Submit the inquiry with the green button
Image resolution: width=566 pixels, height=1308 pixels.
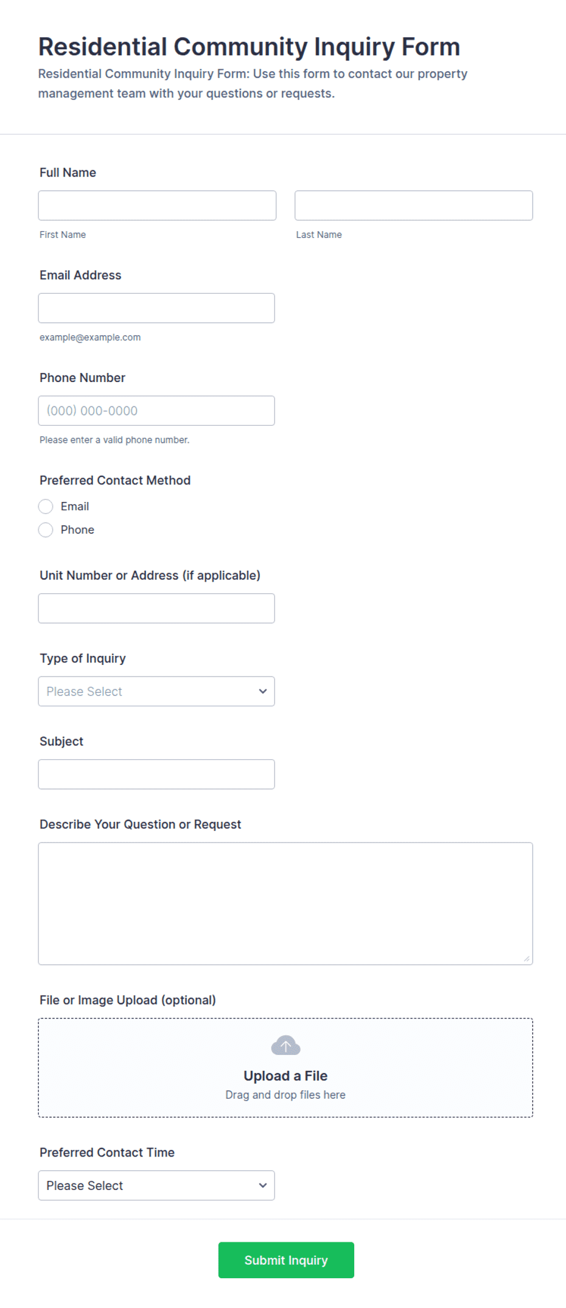click(x=286, y=1260)
